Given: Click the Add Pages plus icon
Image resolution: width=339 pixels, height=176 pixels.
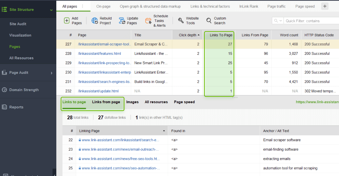Looking at the screenshot, I should pos(66,21).
